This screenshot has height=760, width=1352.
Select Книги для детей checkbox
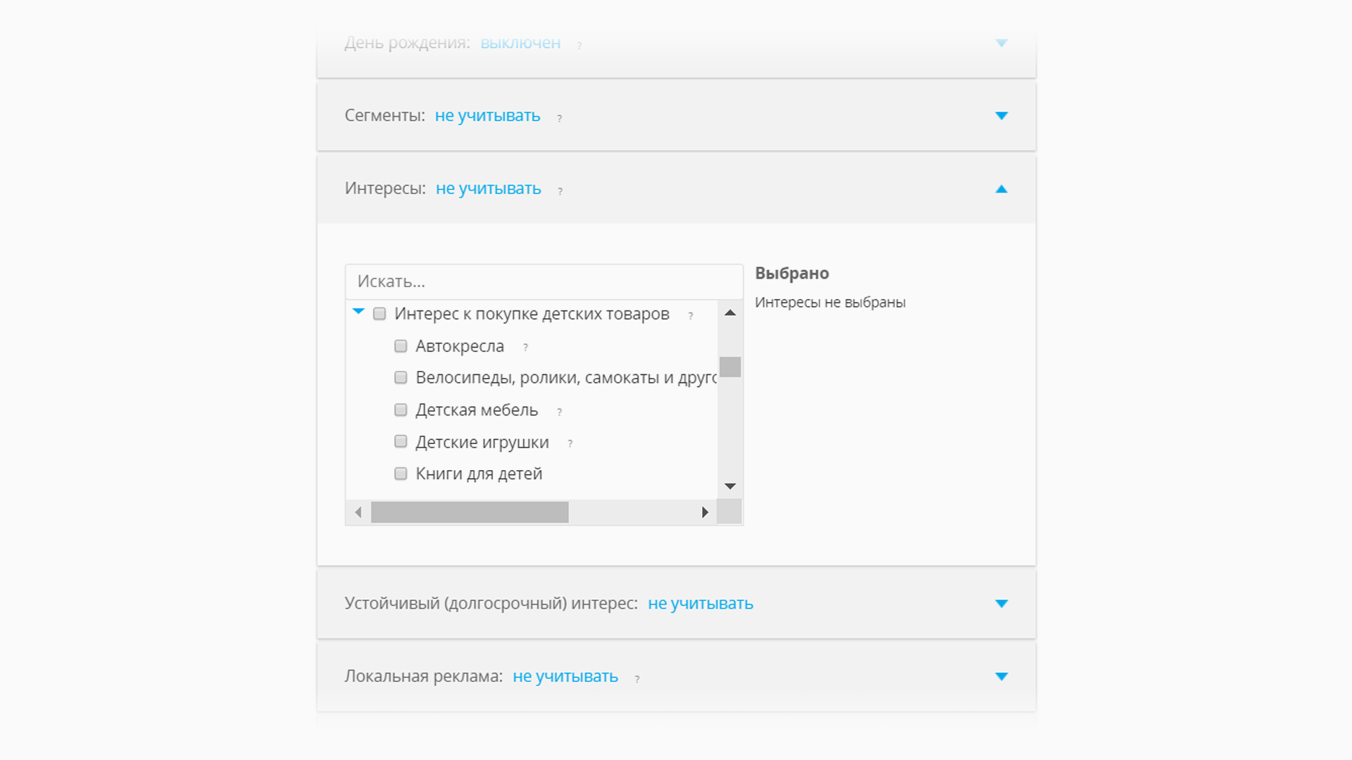401,474
